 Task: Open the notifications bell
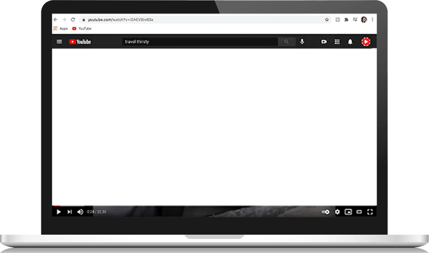pyautogui.click(x=350, y=42)
